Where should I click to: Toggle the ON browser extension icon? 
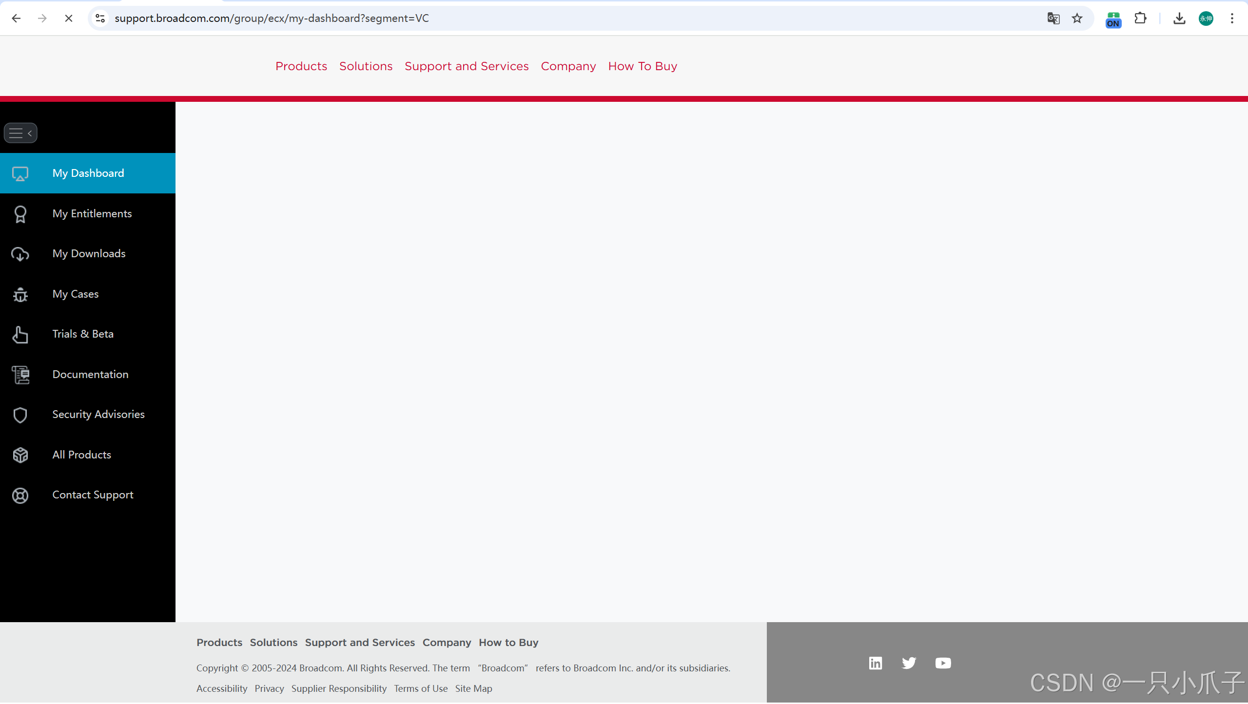1113,19
